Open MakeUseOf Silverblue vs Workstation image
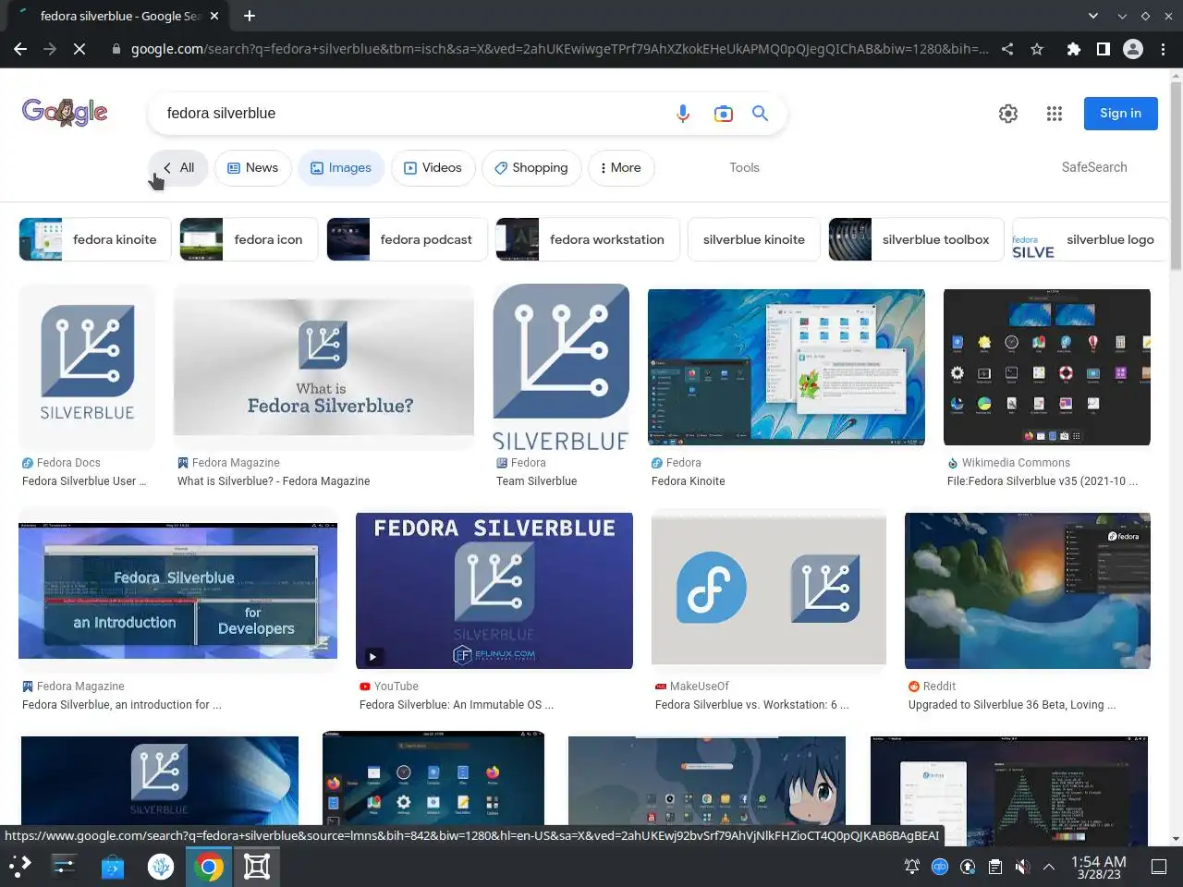The width and height of the screenshot is (1183, 887). [x=769, y=589]
